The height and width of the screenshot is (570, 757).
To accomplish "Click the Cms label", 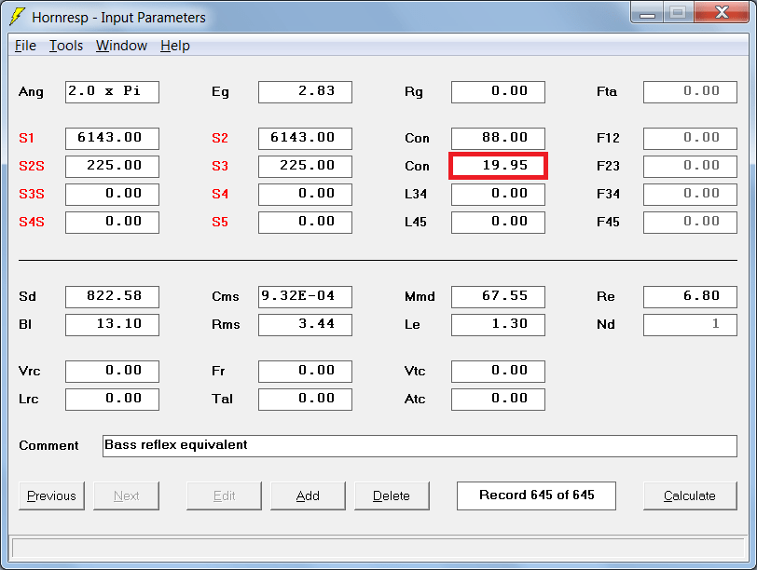I will coord(226,296).
